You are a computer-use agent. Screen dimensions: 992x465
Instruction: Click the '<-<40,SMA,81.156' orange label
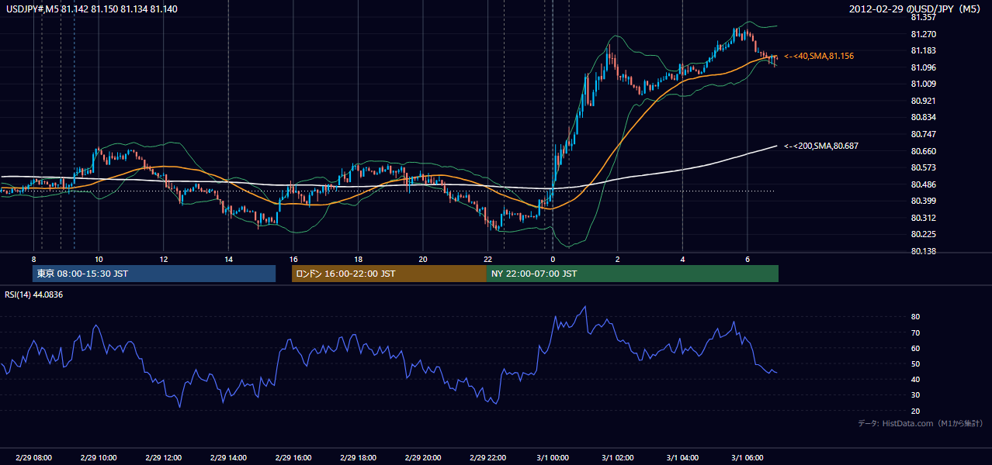(x=819, y=56)
